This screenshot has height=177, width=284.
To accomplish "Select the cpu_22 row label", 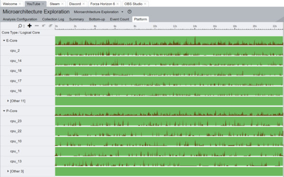I will 16,131.
